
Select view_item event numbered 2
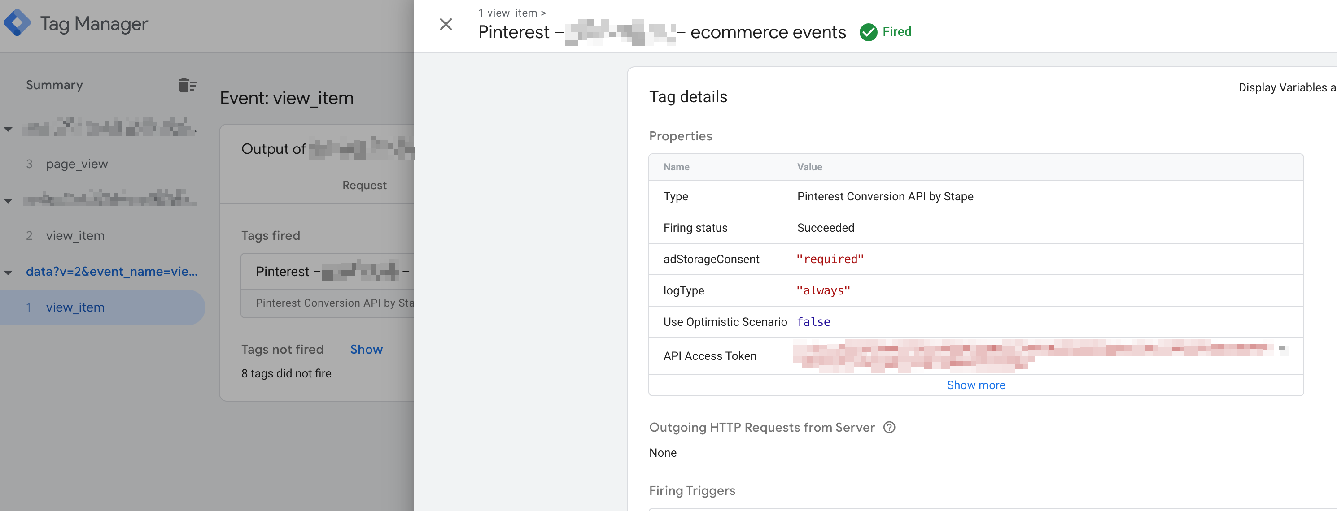(x=75, y=235)
